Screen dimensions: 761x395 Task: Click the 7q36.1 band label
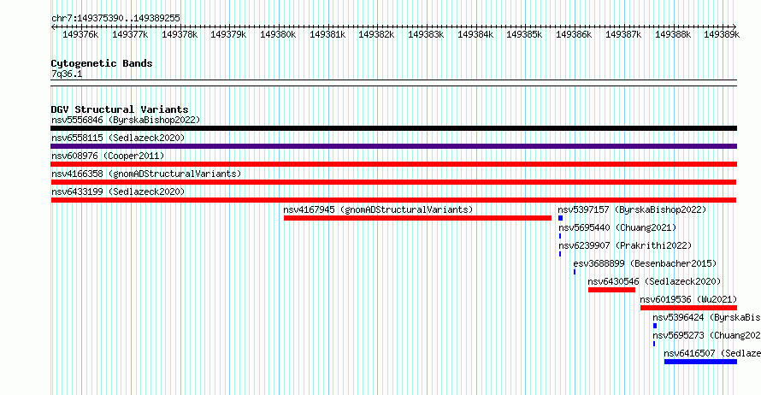point(67,74)
